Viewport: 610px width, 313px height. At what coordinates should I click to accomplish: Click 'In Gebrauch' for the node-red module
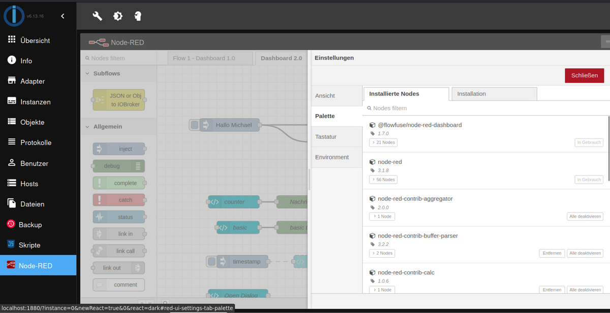589,180
